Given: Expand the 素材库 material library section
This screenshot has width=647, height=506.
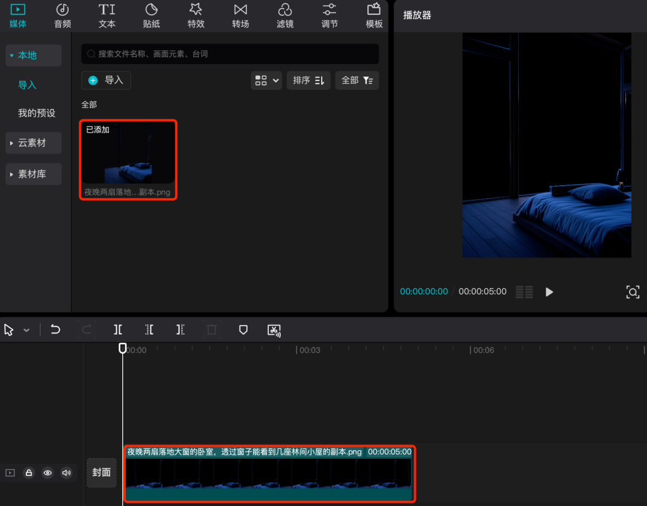Looking at the screenshot, I should click(34, 174).
